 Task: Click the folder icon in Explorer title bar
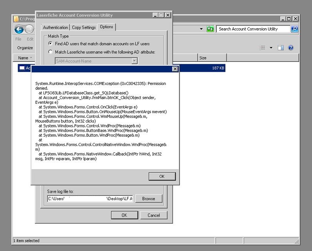click(16, 19)
